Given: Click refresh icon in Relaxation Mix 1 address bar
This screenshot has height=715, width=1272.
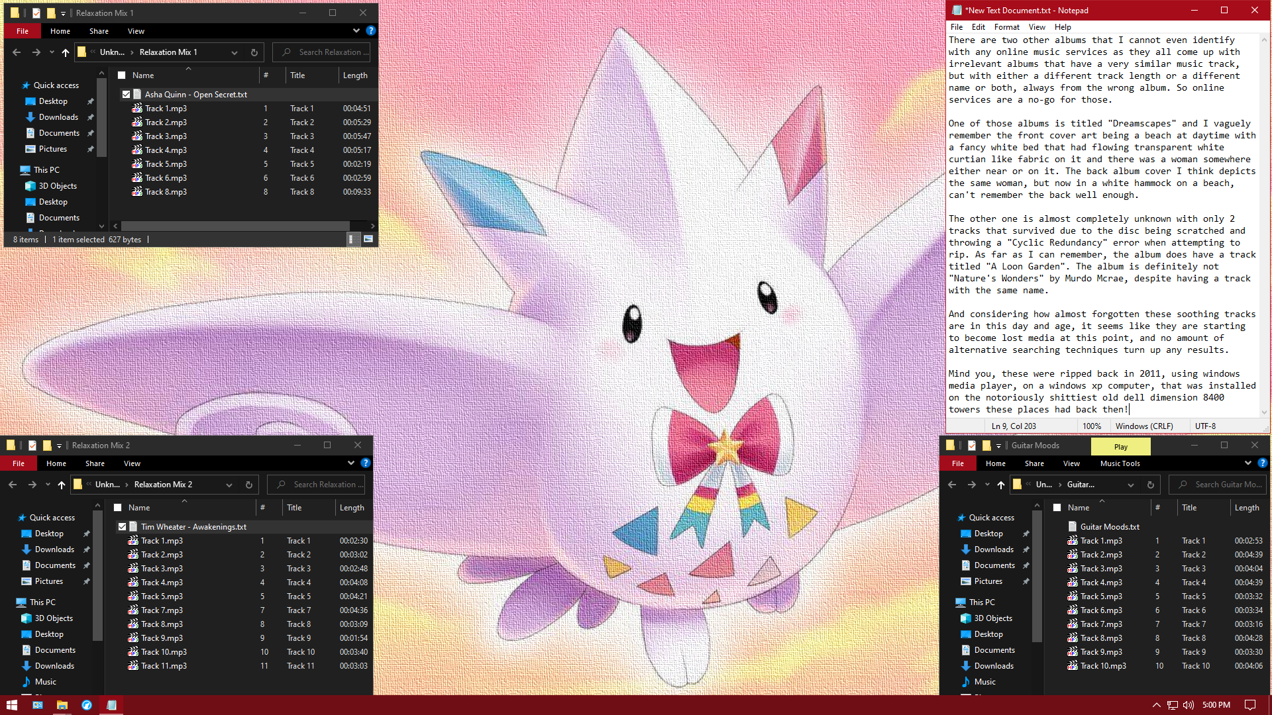Looking at the screenshot, I should (x=254, y=52).
